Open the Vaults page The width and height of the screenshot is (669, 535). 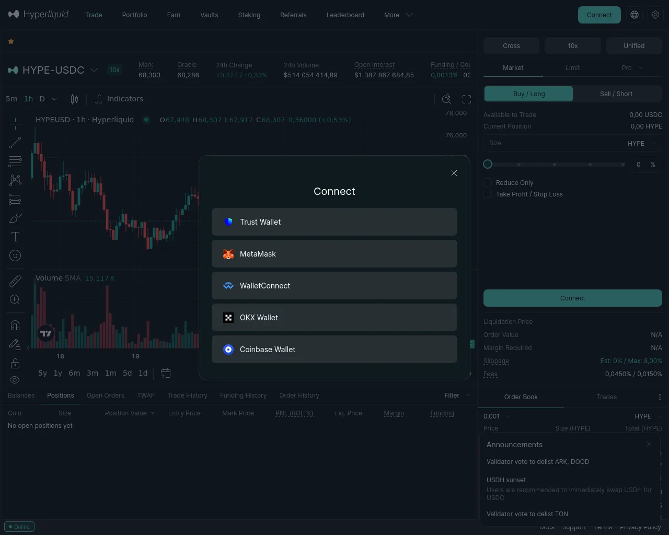point(209,15)
